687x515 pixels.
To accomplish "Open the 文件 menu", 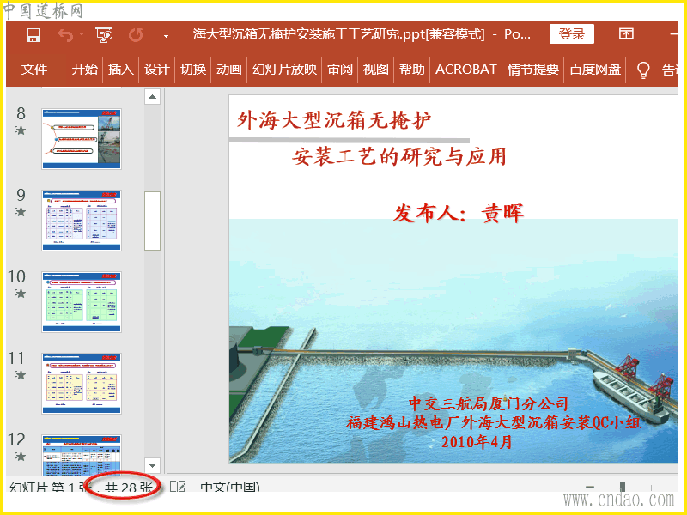I will (34, 70).
